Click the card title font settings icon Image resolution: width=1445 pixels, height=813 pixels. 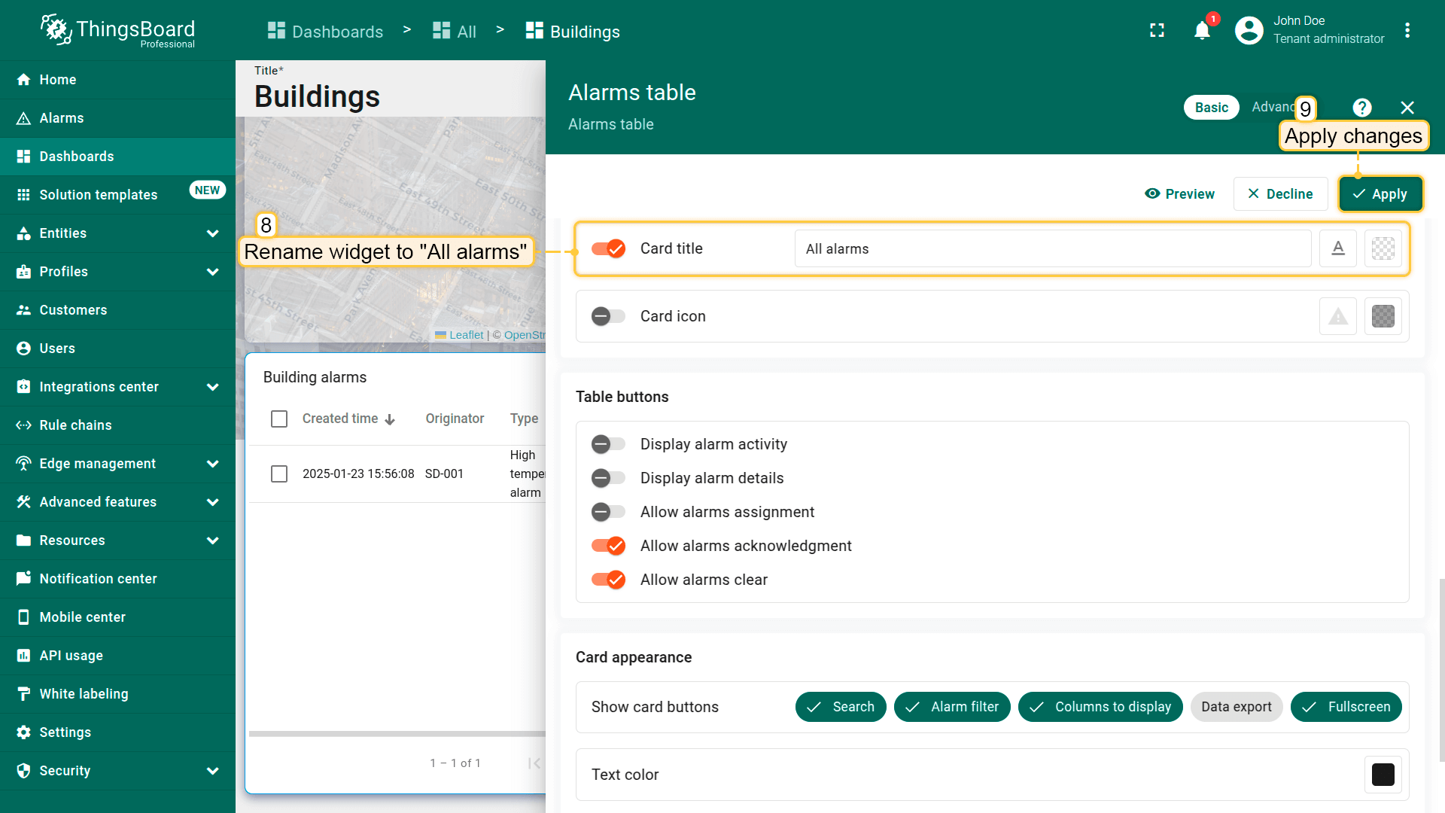(x=1337, y=248)
